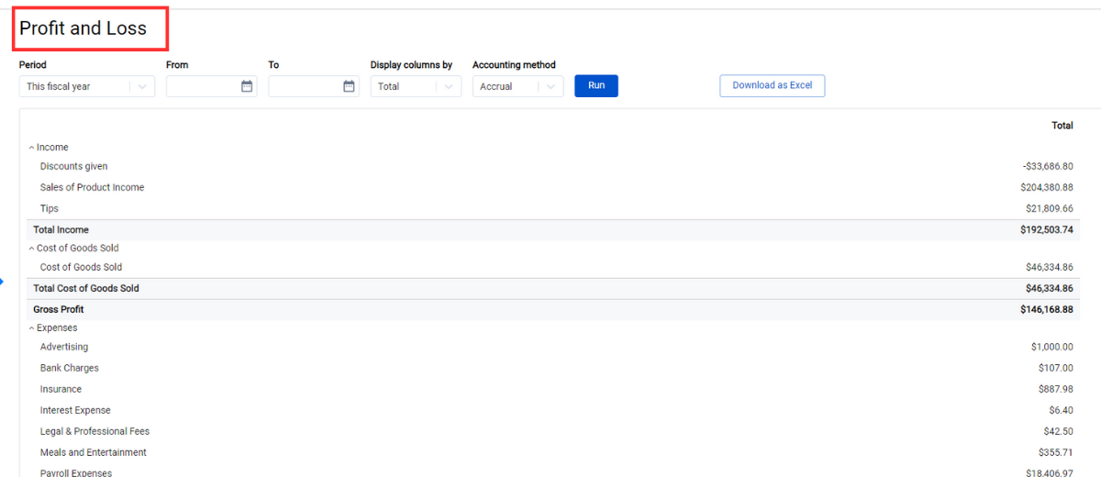Screen dimensions: 1101x477
Task: Open the Accounting method Accrual dropdown
Action: (517, 86)
